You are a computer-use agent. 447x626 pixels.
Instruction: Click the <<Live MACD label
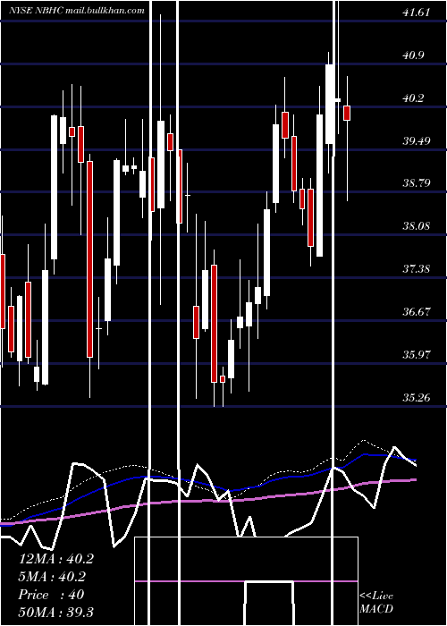(376, 603)
